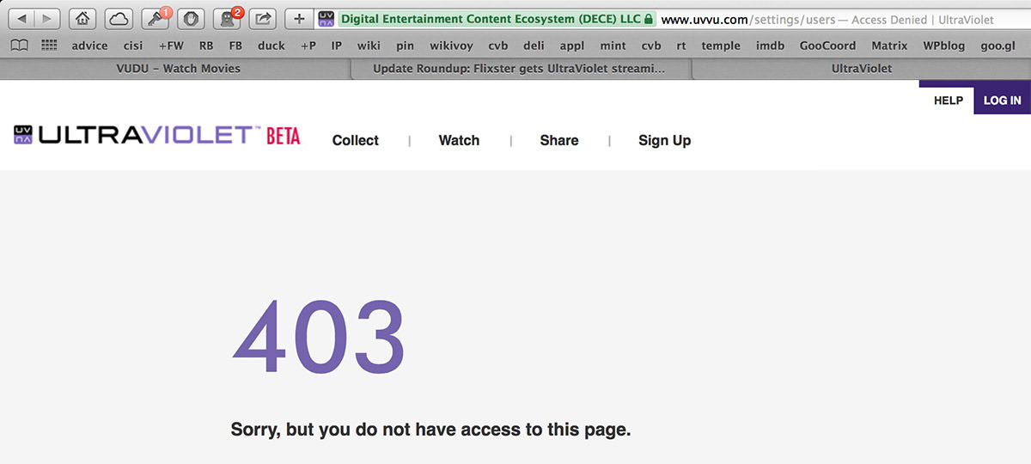Open the home page button
The image size is (1031, 464).
click(82, 18)
